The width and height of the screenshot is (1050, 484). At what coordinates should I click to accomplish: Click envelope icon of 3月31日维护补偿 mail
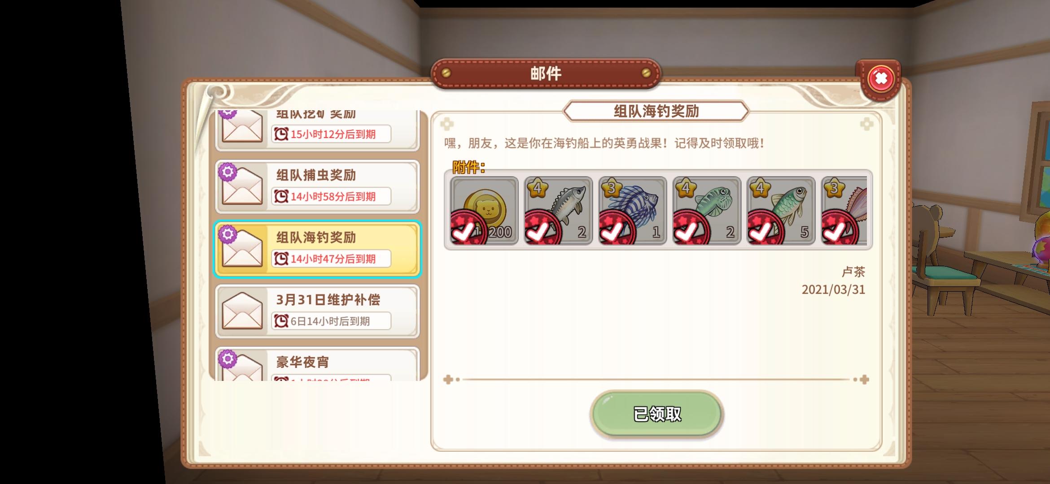pos(242,311)
